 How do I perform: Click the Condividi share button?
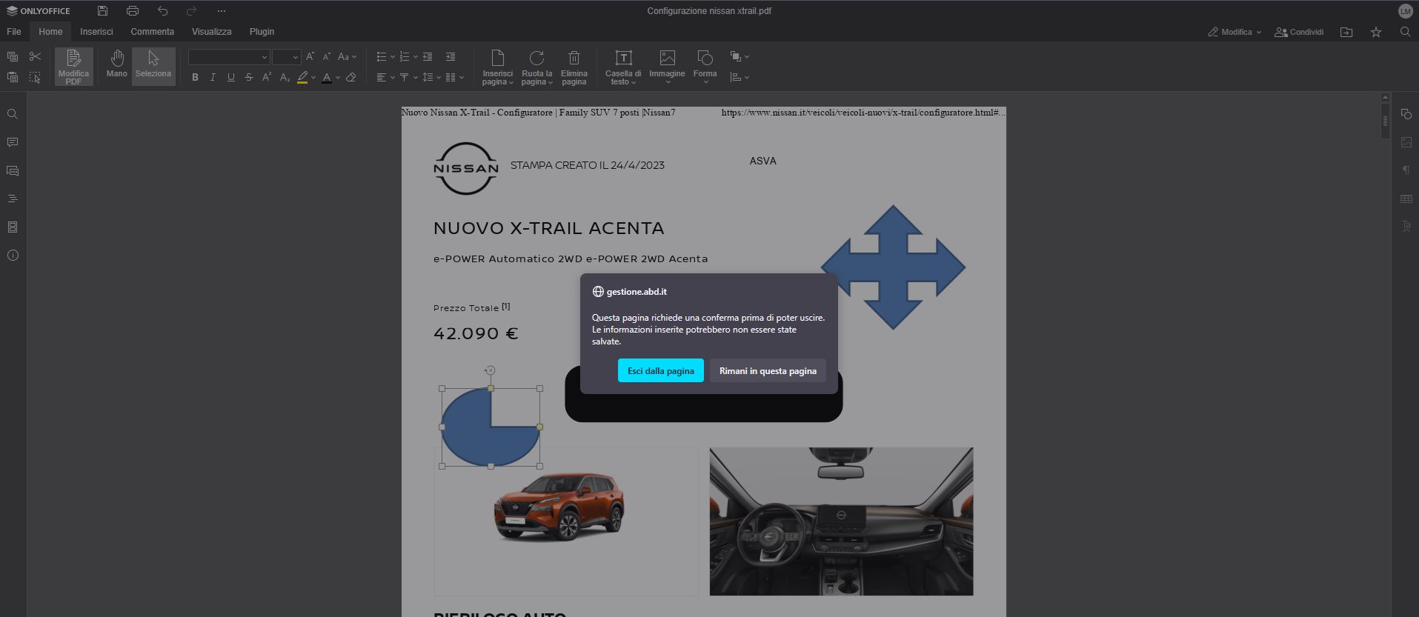coord(1299,32)
